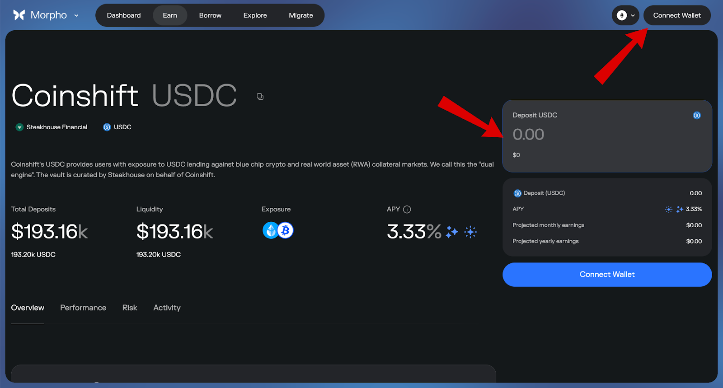Open the Ethereum network selector dropdown
Screen dimensions: 723x388
tap(625, 15)
